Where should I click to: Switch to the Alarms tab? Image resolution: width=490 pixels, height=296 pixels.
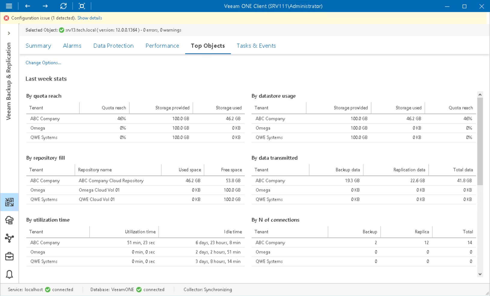click(x=72, y=46)
